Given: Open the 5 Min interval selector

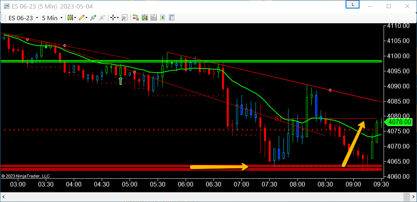Looking at the screenshot, I should (x=52, y=18).
